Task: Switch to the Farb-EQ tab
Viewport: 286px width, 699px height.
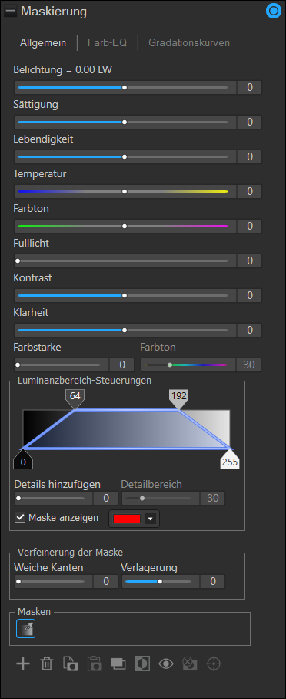Action: pos(107,43)
